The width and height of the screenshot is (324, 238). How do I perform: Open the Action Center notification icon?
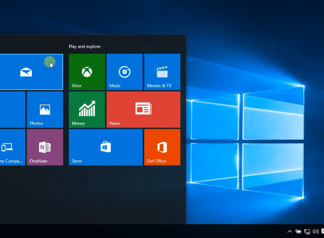click(323, 232)
